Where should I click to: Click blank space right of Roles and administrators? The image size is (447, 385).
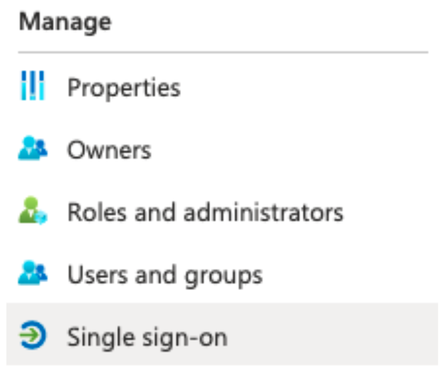(x=392, y=211)
